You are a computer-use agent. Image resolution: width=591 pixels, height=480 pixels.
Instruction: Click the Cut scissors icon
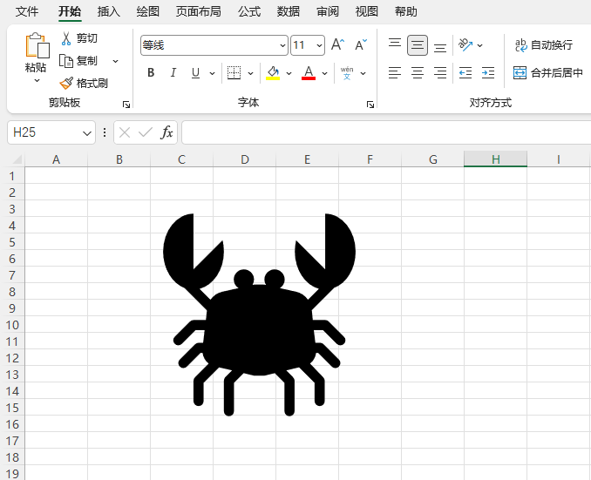point(66,39)
